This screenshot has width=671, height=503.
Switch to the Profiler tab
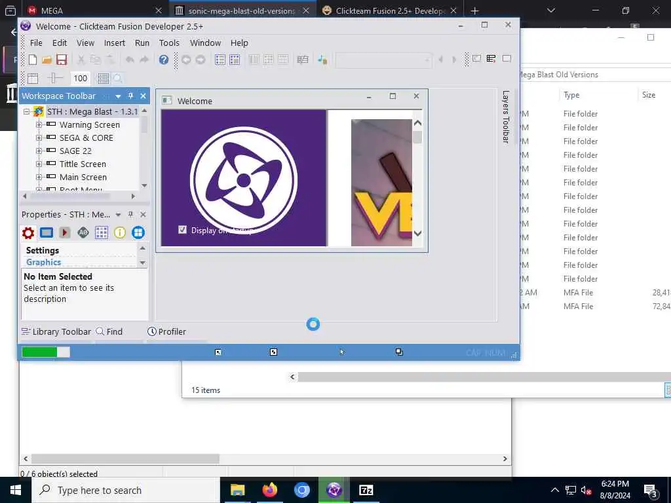click(166, 331)
